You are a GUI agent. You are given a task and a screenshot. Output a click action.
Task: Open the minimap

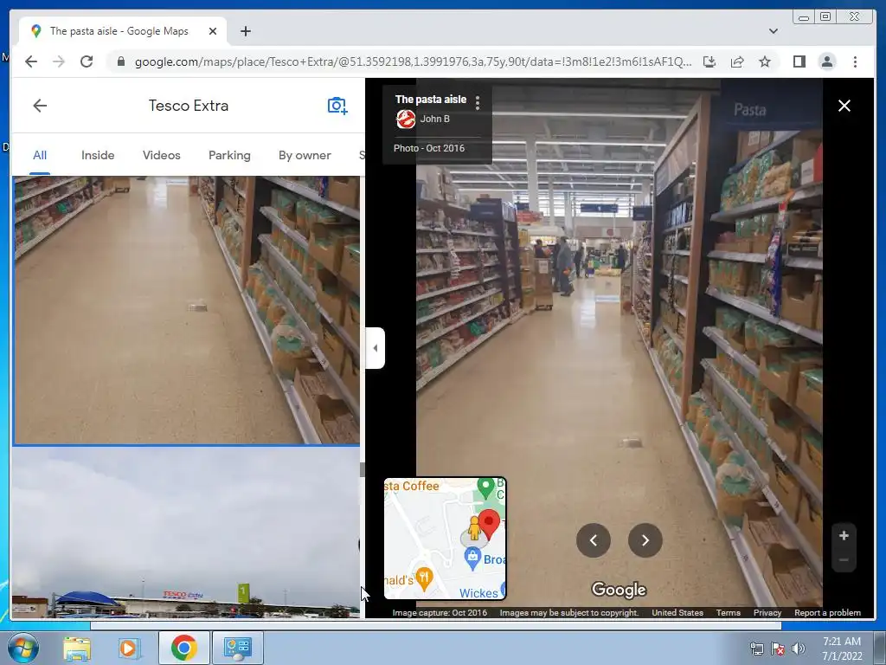coord(445,539)
